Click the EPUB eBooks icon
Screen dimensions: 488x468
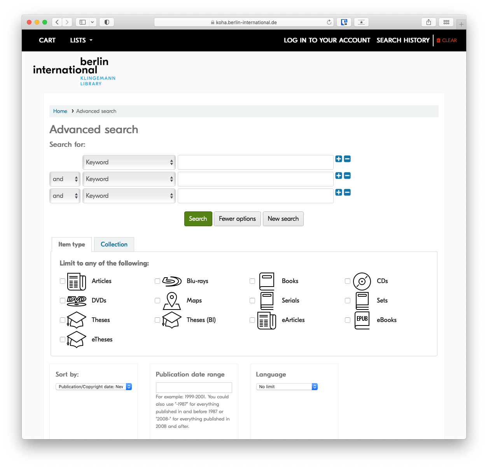tap(362, 320)
